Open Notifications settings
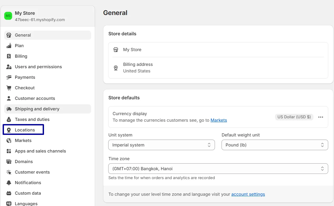334x206 pixels. point(48,183)
